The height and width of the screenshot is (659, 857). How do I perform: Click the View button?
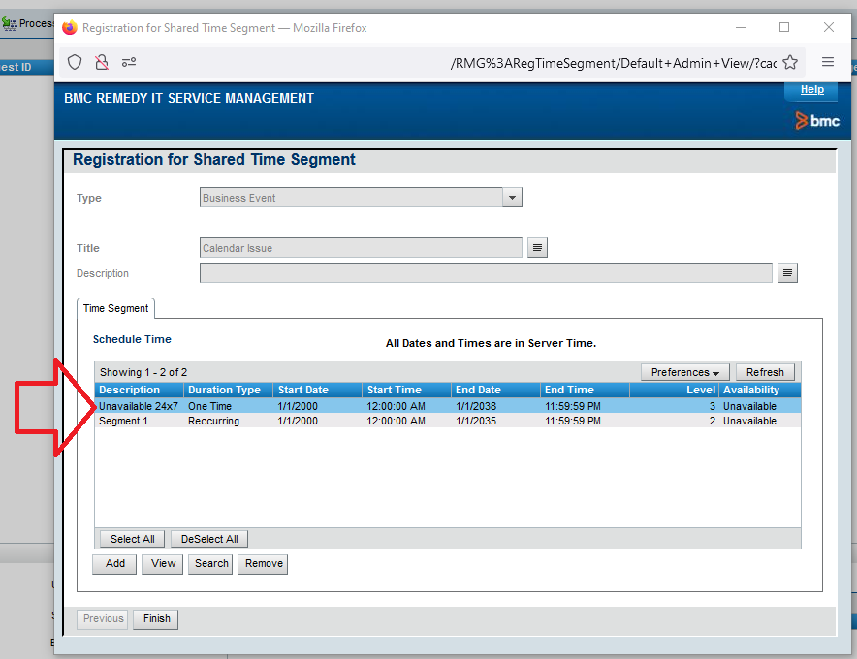[163, 563]
